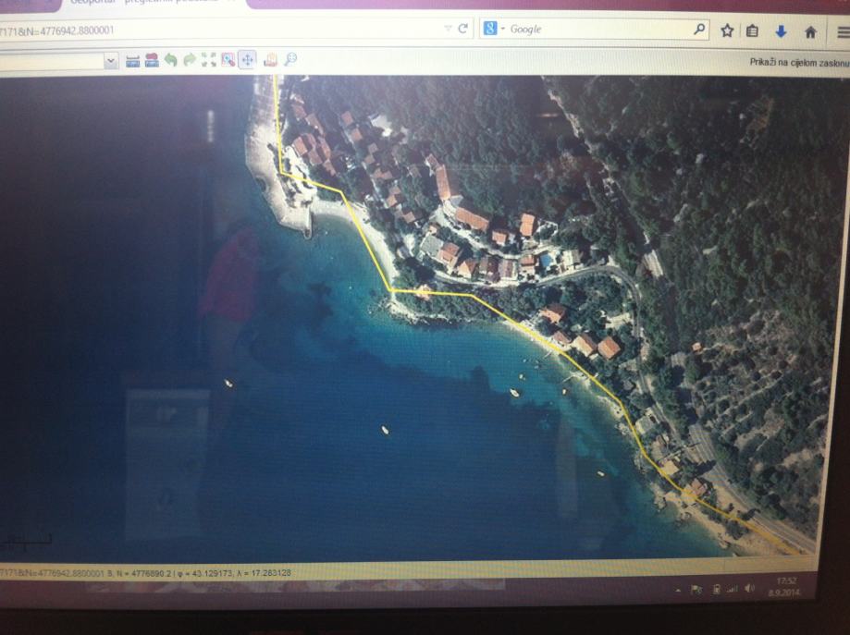Show the Firefox bookmarks list
The image size is (850, 635).
coord(753,31)
